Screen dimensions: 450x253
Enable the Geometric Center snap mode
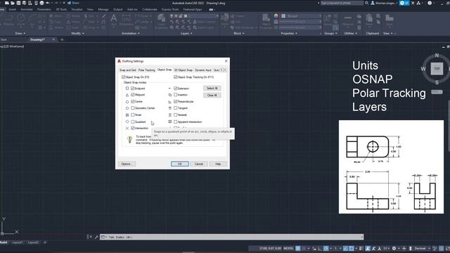click(x=133, y=108)
